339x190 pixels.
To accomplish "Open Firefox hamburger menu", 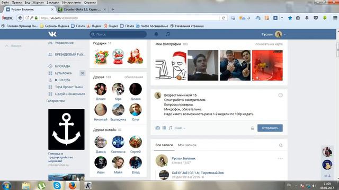I will [335, 18].
